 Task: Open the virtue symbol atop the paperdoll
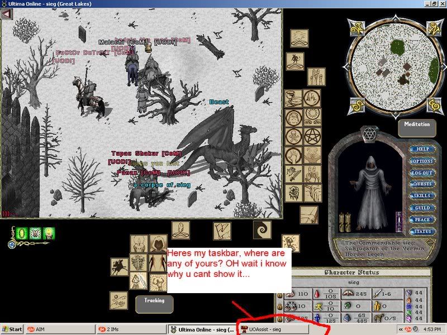tap(370, 133)
